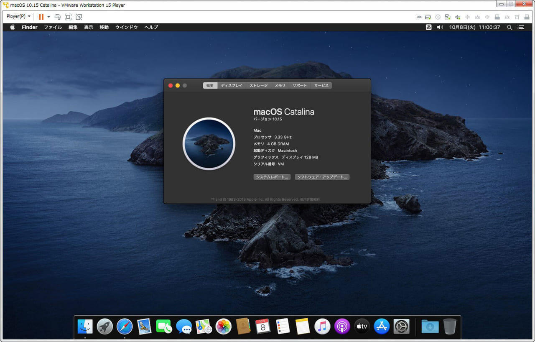The width and height of the screenshot is (535, 342).
Task: Open the dropdown arrow beside pause button
Action: click(x=48, y=17)
